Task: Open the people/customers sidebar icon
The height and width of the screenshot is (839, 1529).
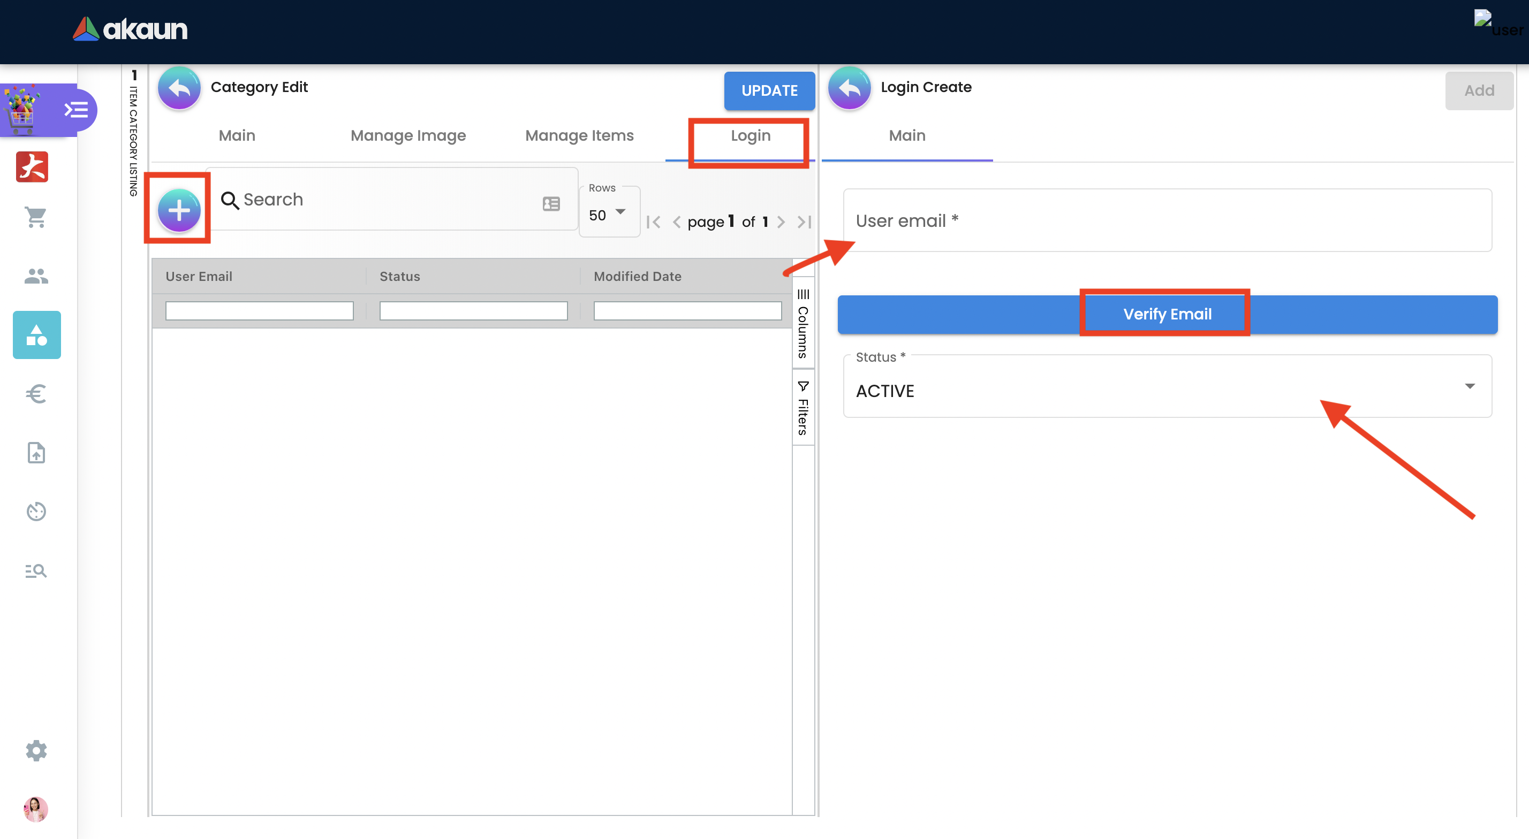Action: pyautogui.click(x=36, y=276)
